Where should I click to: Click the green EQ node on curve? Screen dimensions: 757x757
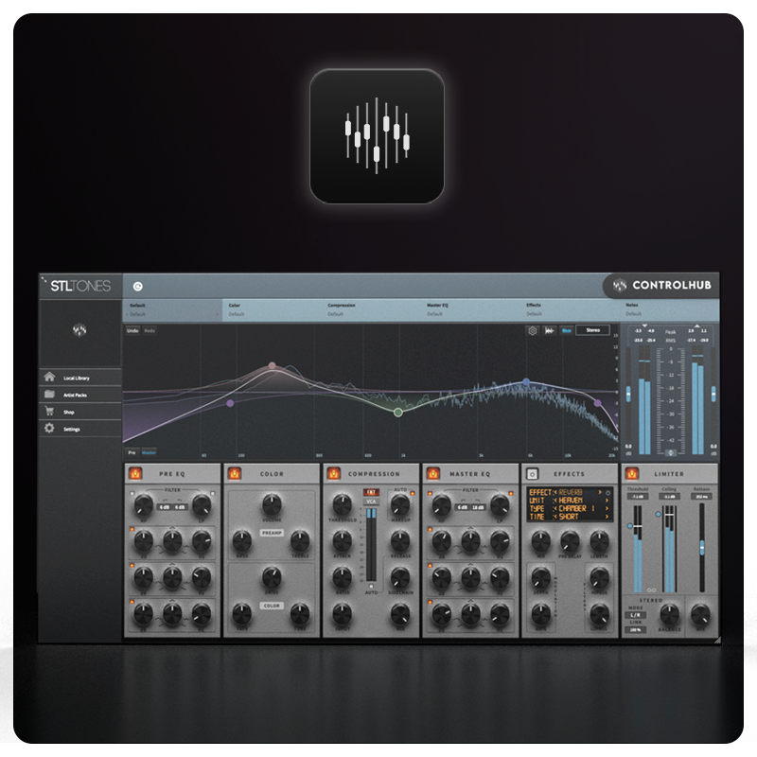(398, 412)
